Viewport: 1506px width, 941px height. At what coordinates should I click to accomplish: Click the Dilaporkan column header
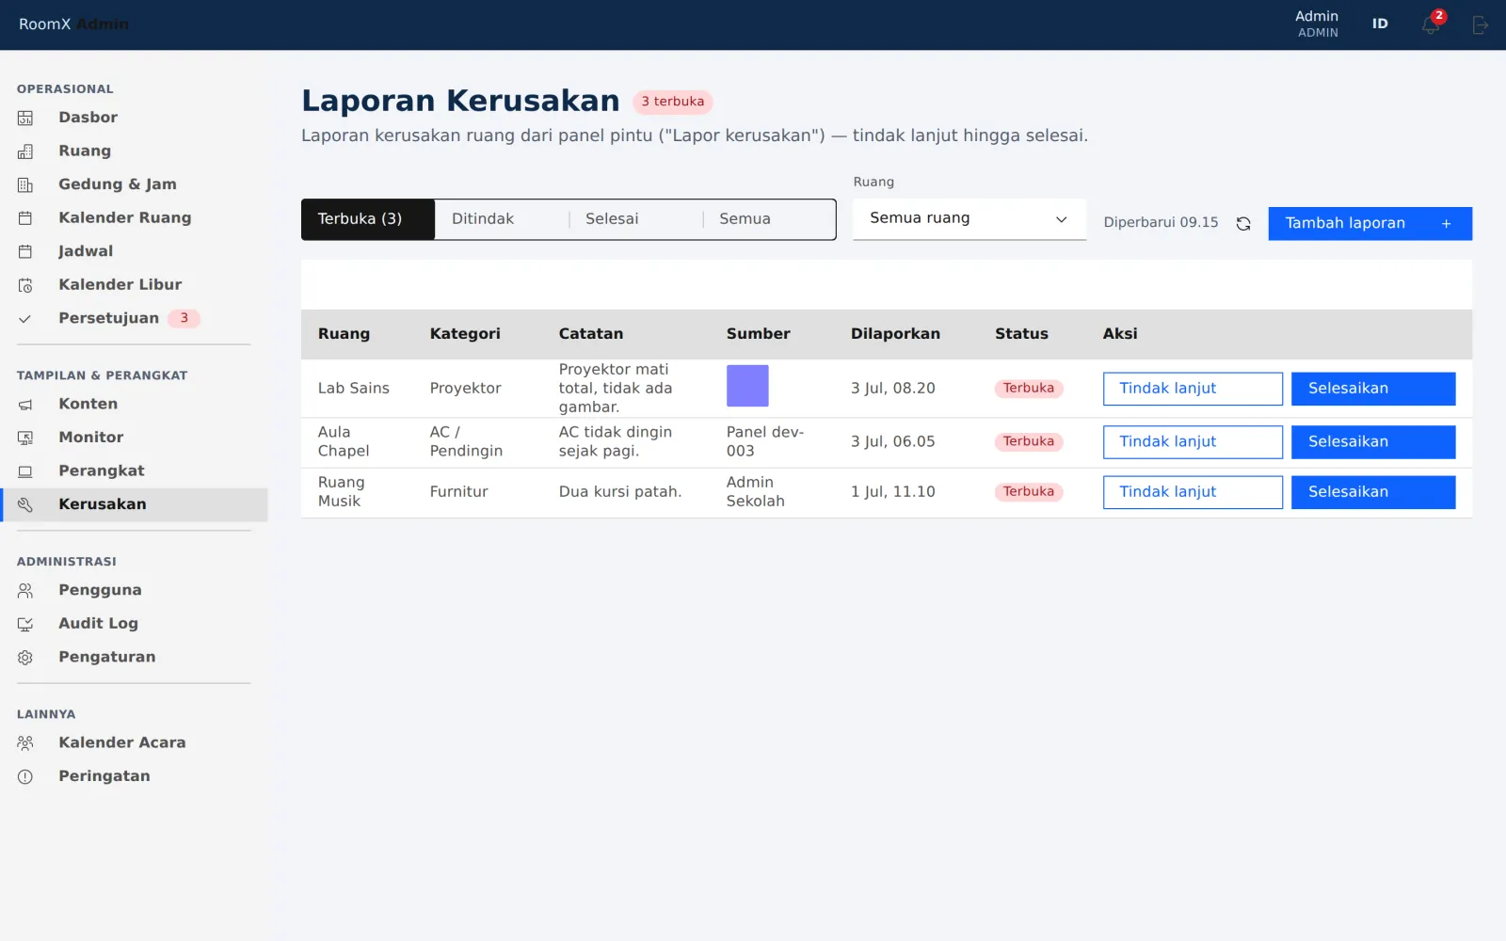tap(895, 334)
